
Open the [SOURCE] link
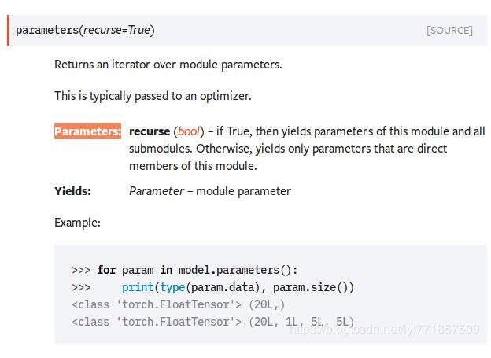pos(449,31)
